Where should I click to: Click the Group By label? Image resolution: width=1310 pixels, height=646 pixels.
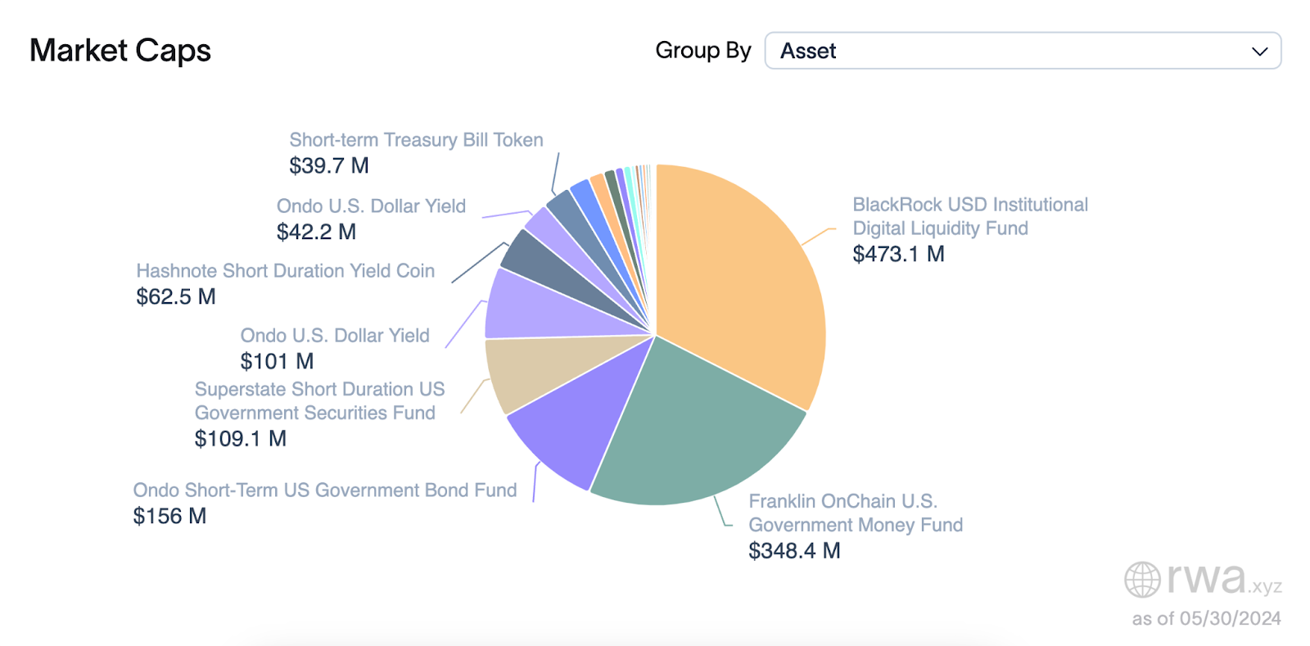pos(702,51)
